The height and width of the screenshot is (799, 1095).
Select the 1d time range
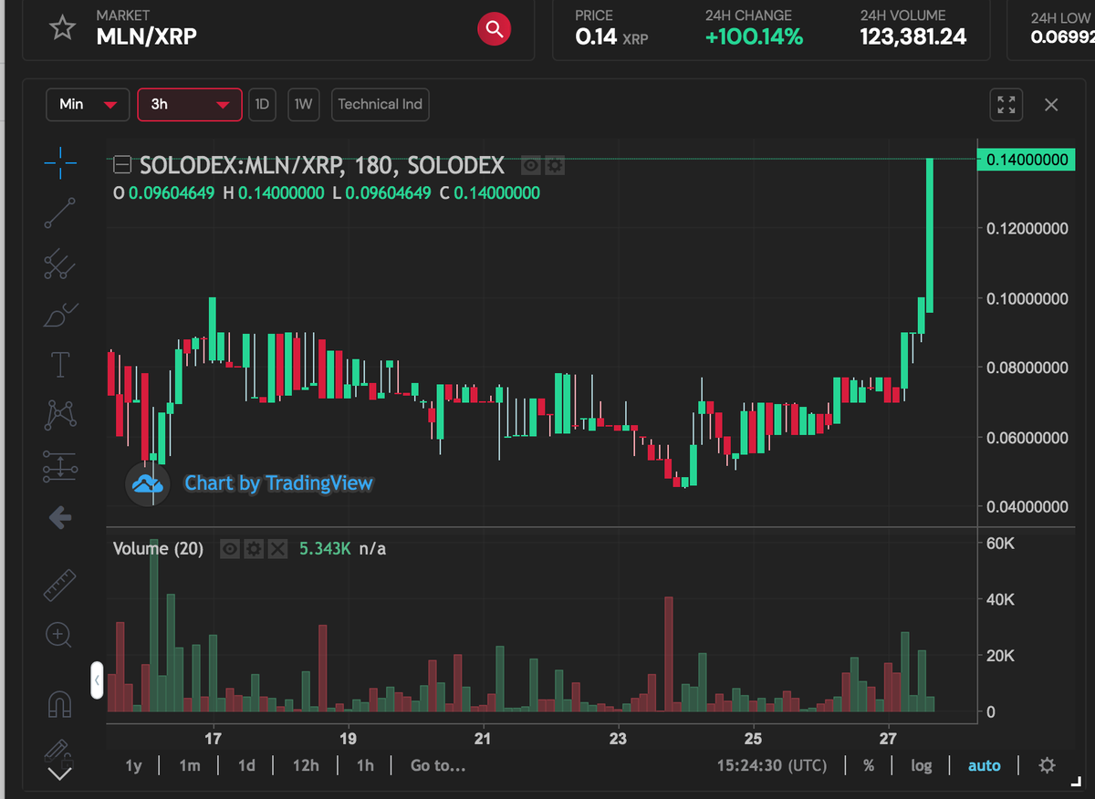(x=246, y=765)
